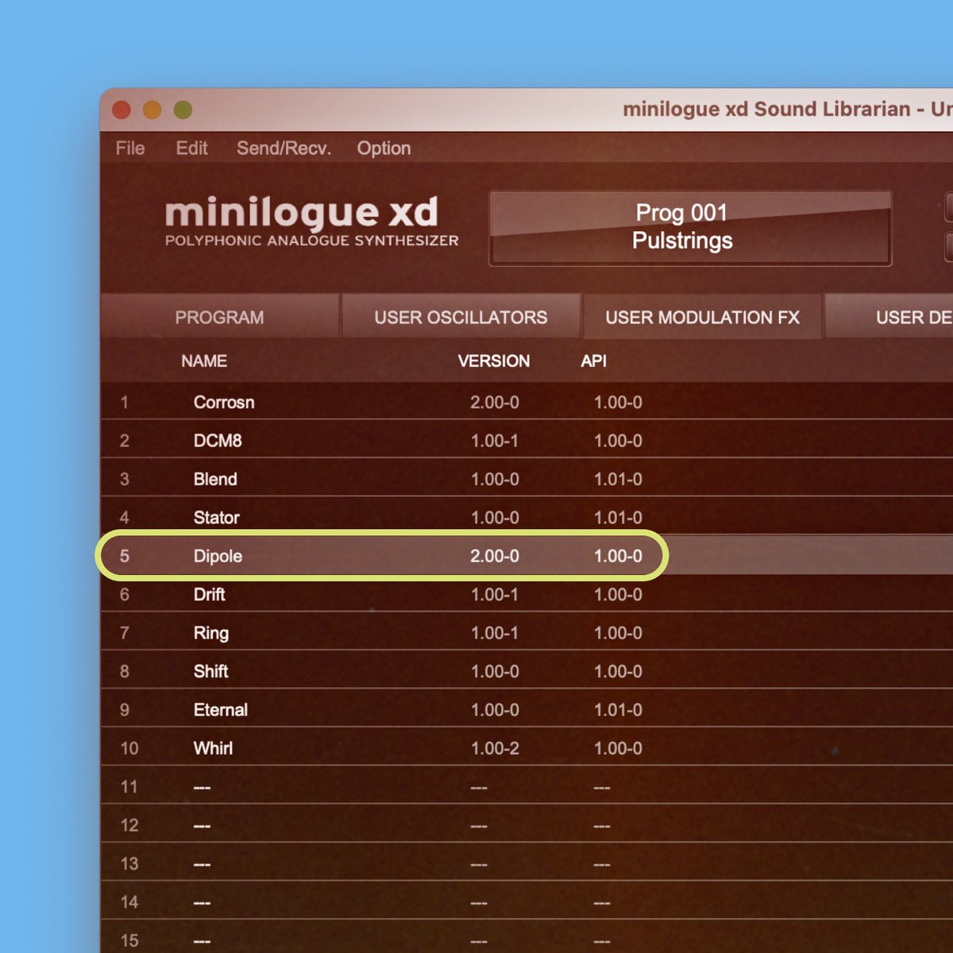Click the VERSION column header
This screenshot has height=953, width=953.
pos(494,361)
